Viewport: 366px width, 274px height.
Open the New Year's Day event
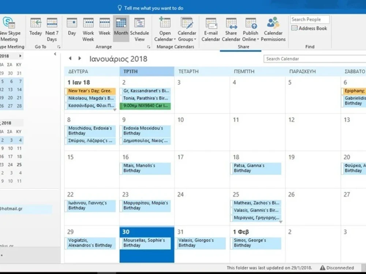coord(90,91)
